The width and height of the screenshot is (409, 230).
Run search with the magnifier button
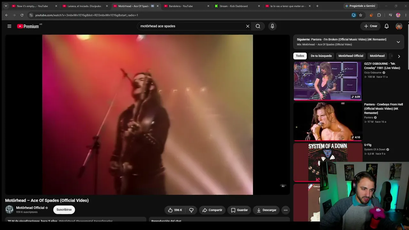[258, 26]
